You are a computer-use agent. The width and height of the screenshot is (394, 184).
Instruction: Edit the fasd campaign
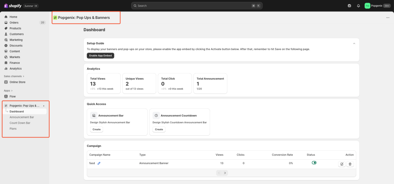(342, 164)
